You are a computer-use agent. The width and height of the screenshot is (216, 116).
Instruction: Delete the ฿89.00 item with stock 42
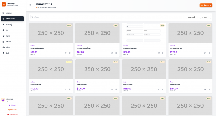[x=116, y=53]
